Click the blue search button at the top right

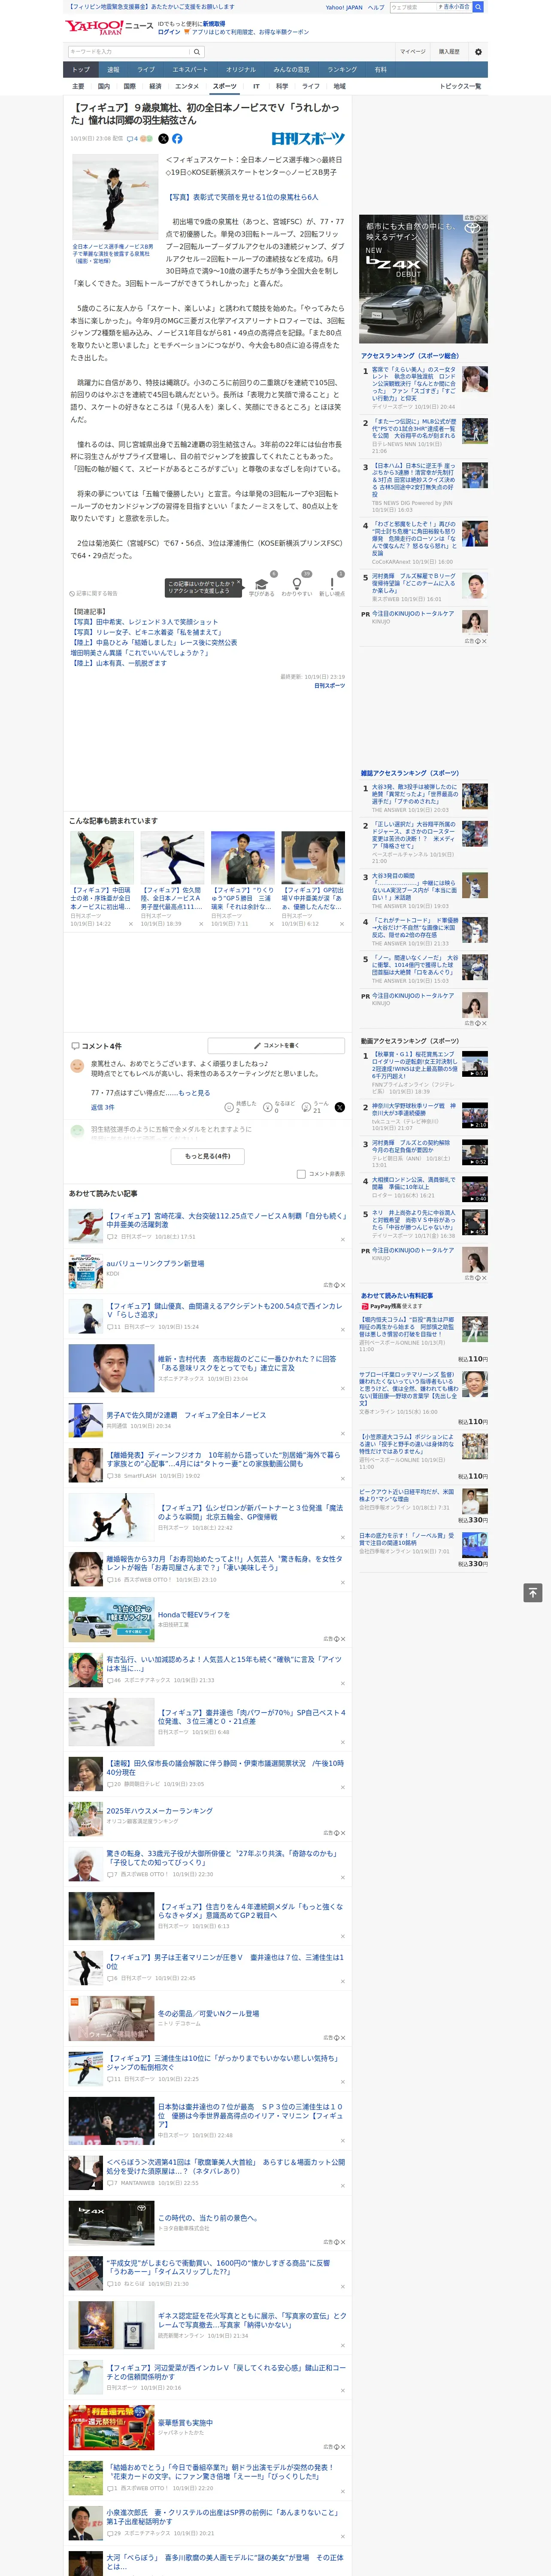point(478,7)
